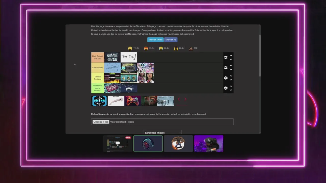Select the INVISIBLE WALLS image in pool
Image resolution: width=326 pixels, height=183 pixels.
149,101
